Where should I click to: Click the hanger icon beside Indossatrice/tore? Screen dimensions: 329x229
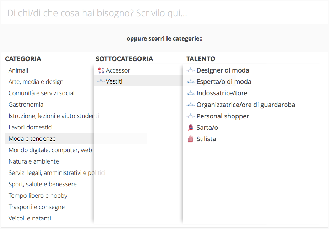[191, 93]
